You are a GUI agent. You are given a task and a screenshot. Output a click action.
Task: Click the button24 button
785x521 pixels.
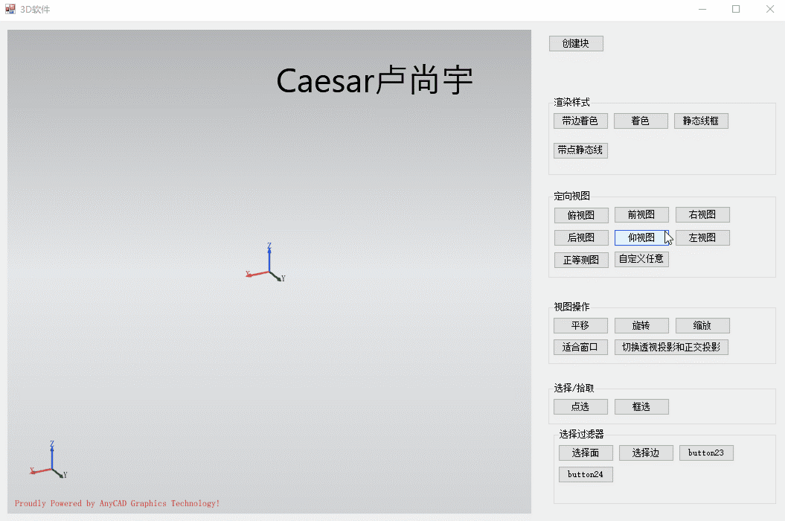[x=586, y=474]
